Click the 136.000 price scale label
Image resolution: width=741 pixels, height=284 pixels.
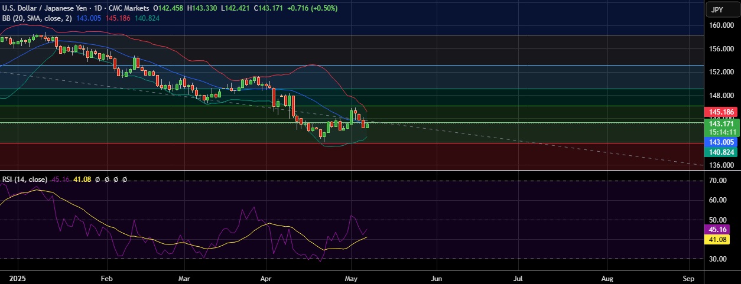coord(721,165)
